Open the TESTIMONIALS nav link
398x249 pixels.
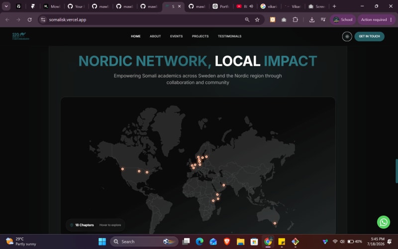[229, 36]
